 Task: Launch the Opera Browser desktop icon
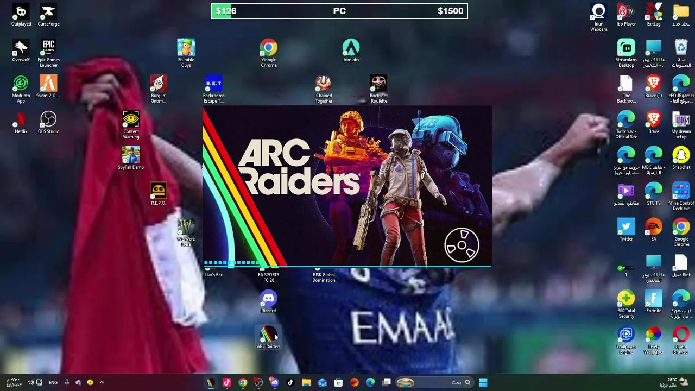pyautogui.click(x=681, y=340)
